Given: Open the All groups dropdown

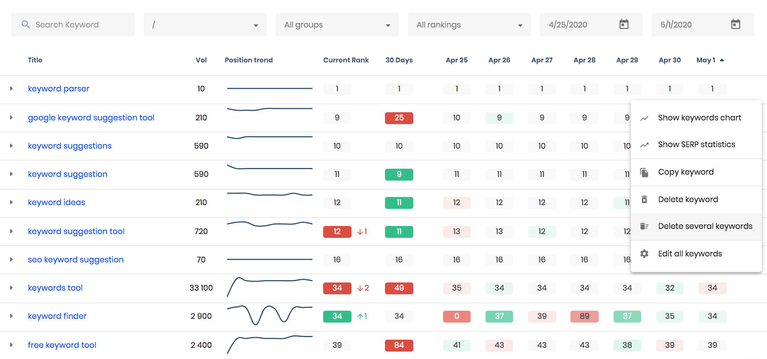Looking at the screenshot, I should click(x=337, y=25).
